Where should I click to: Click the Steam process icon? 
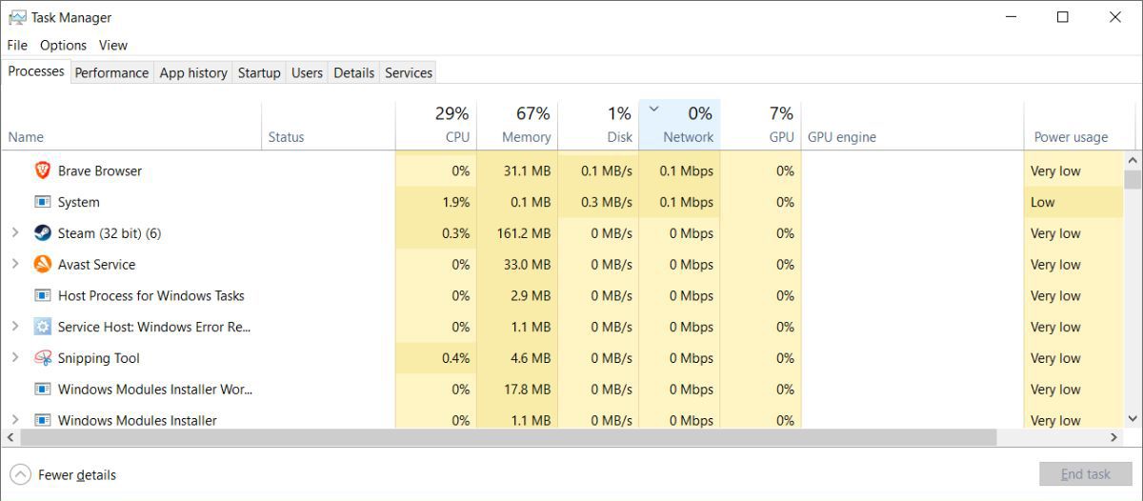[43, 233]
